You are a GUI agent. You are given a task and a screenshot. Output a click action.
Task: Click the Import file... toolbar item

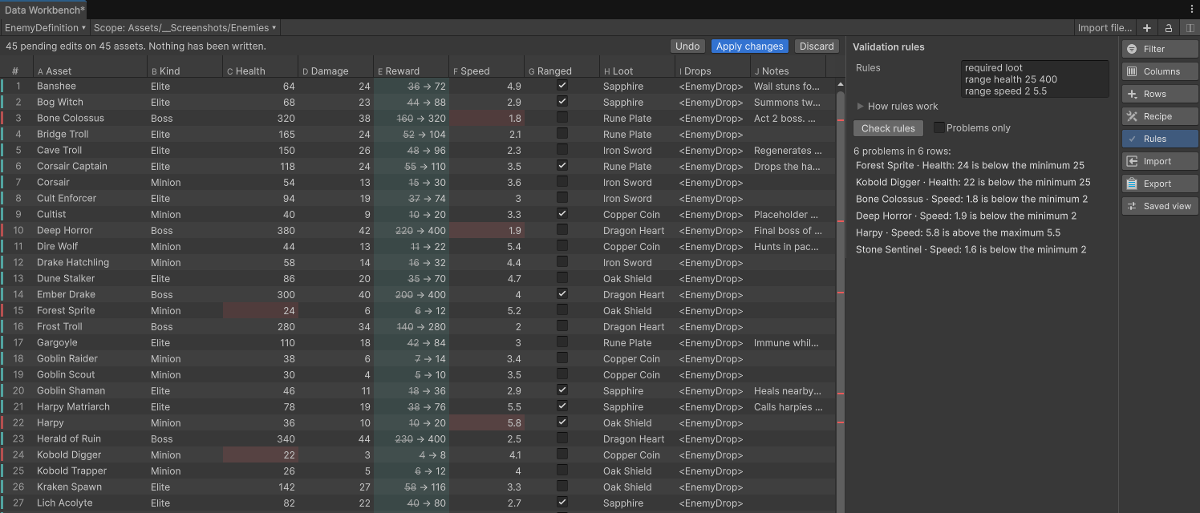tap(1105, 27)
